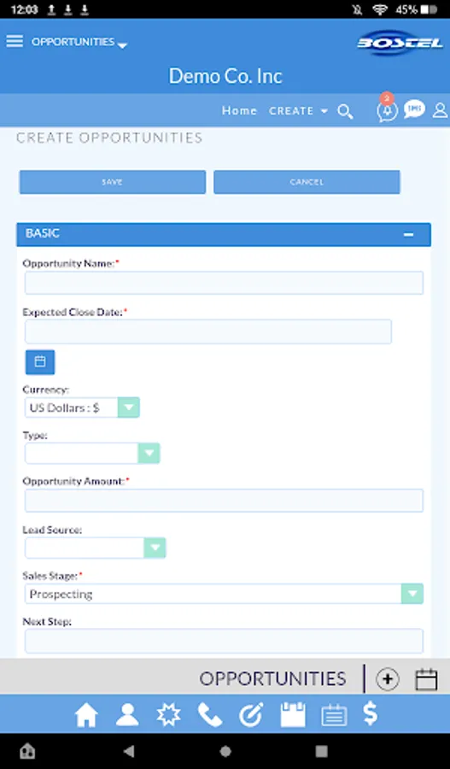Click the Bostel logo
The height and width of the screenshot is (769, 450).
pyautogui.click(x=400, y=44)
